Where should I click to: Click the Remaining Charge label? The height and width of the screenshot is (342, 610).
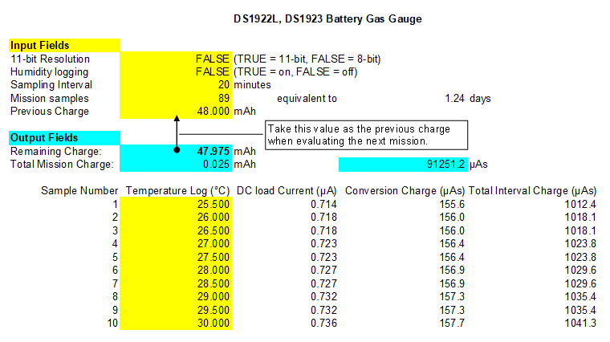(x=55, y=152)
